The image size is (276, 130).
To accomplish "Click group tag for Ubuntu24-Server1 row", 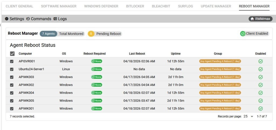I will click(220, 69).
